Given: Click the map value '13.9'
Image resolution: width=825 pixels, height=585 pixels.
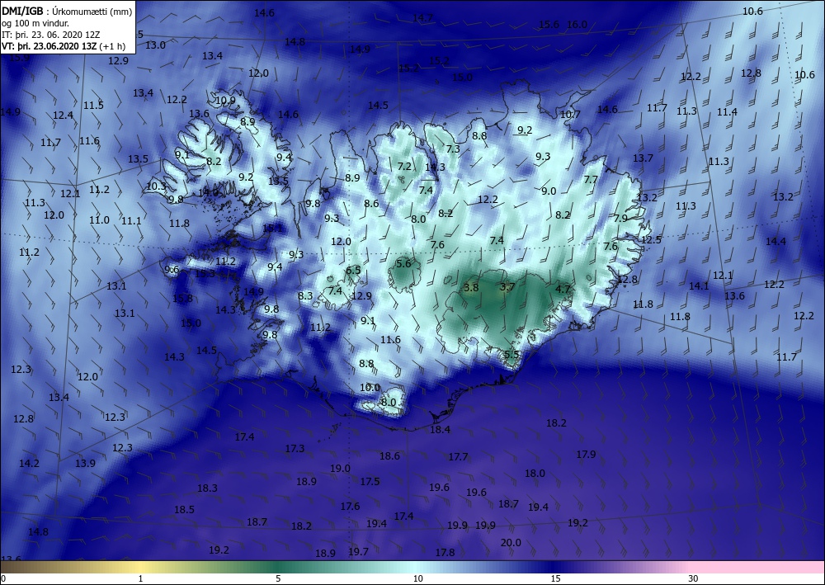Looking at the screenshot, I should 85,463.
